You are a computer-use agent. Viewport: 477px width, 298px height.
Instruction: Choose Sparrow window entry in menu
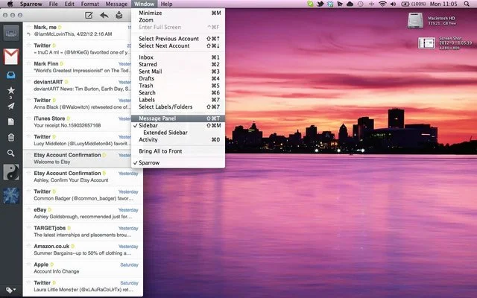coord(178,162)
